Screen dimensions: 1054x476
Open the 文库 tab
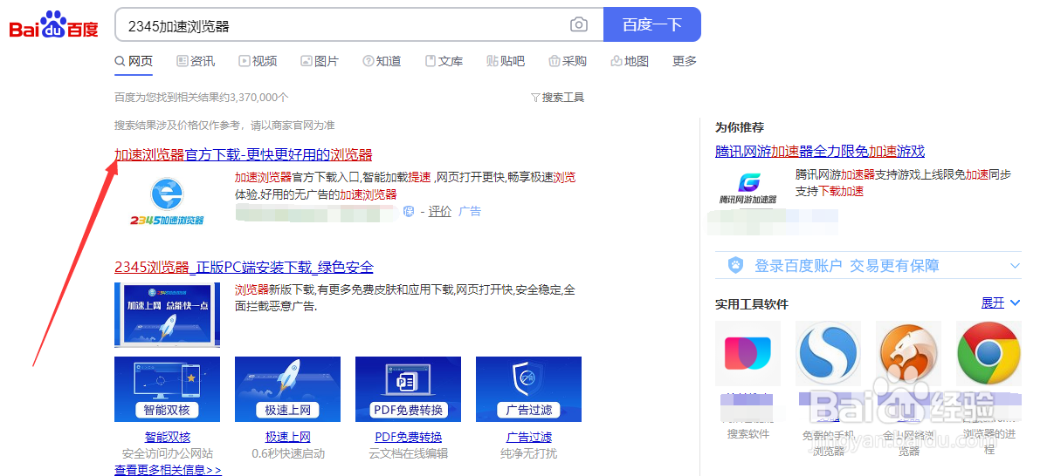(x=444, y=61)
